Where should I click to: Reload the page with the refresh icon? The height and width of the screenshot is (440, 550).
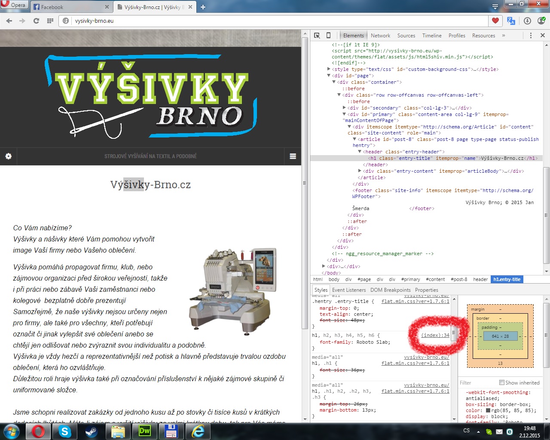pos(36,21)
